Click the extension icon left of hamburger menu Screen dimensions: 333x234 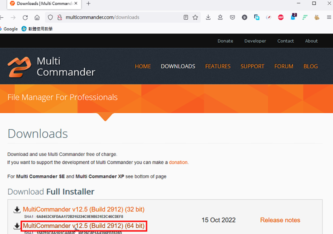tap(317, 17)
